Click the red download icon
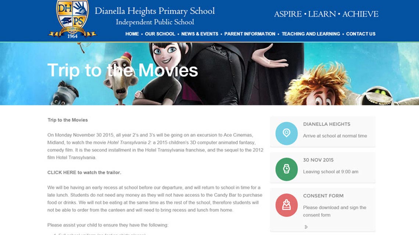 (286, 205)
